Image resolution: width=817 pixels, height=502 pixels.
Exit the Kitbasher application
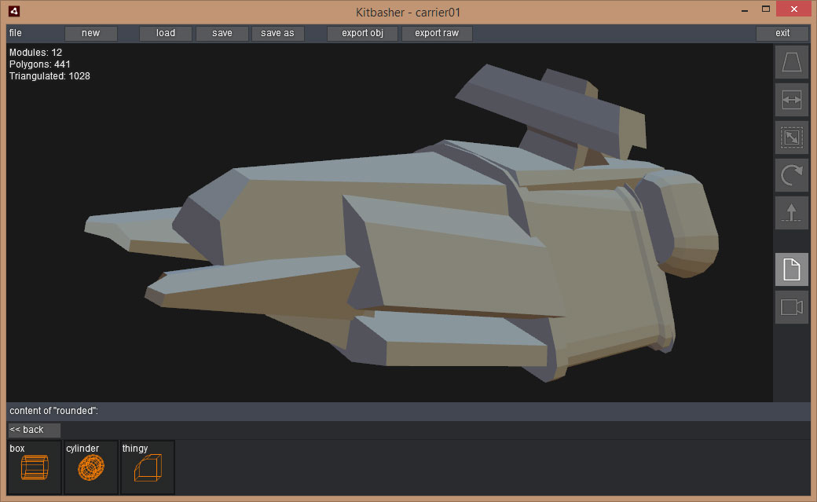782,33
